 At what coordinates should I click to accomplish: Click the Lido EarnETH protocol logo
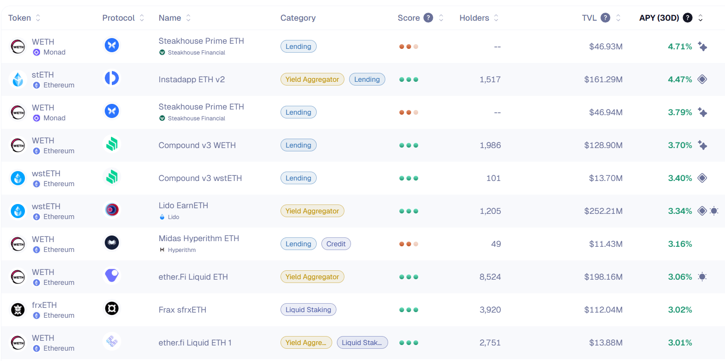112,210
